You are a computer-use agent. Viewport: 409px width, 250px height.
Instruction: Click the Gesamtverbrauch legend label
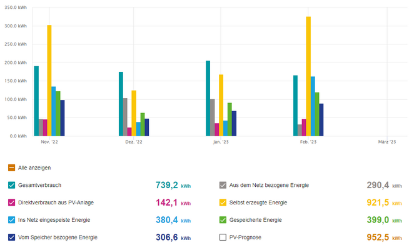[x=39, y=185]
